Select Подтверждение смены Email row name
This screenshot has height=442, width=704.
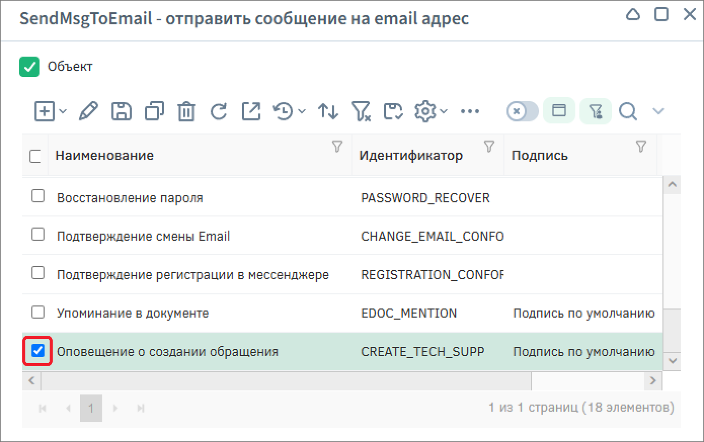click(x=143, y=236)
